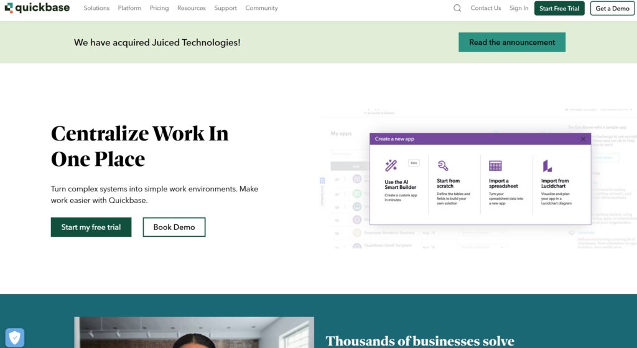The image size is (637, 348).
Task: Open the Pricing page
Action: pyautogui.click(x=159, y=8)
